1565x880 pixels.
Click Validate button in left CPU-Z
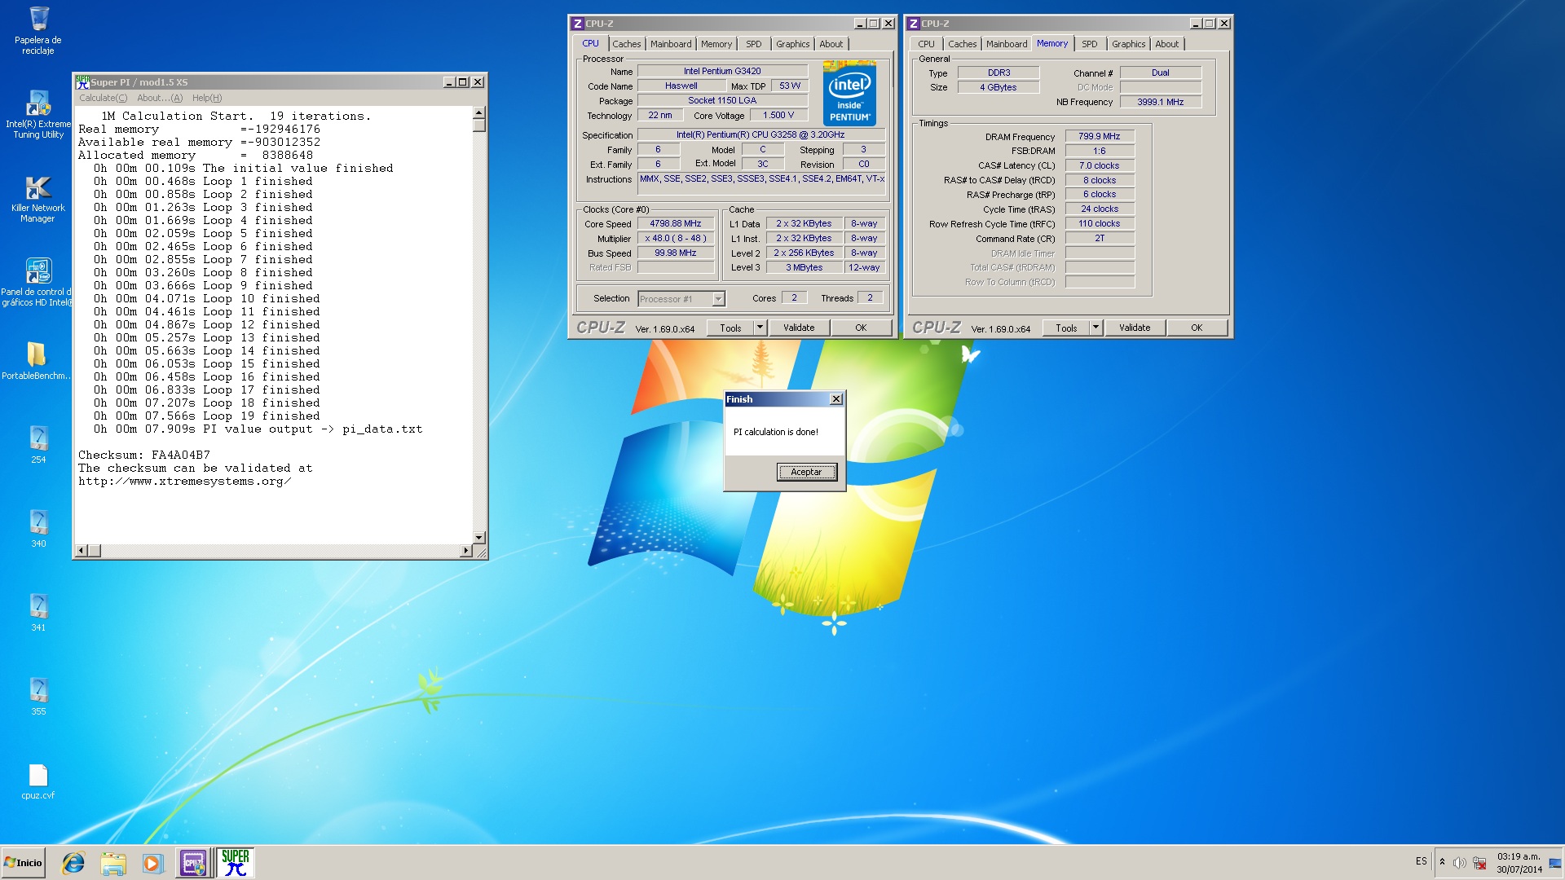[x=799, y=328]
